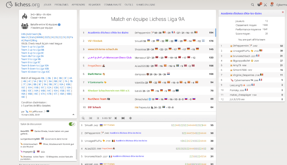
Task: Select the VSF Flintbek team row
Action: (95, 41)
